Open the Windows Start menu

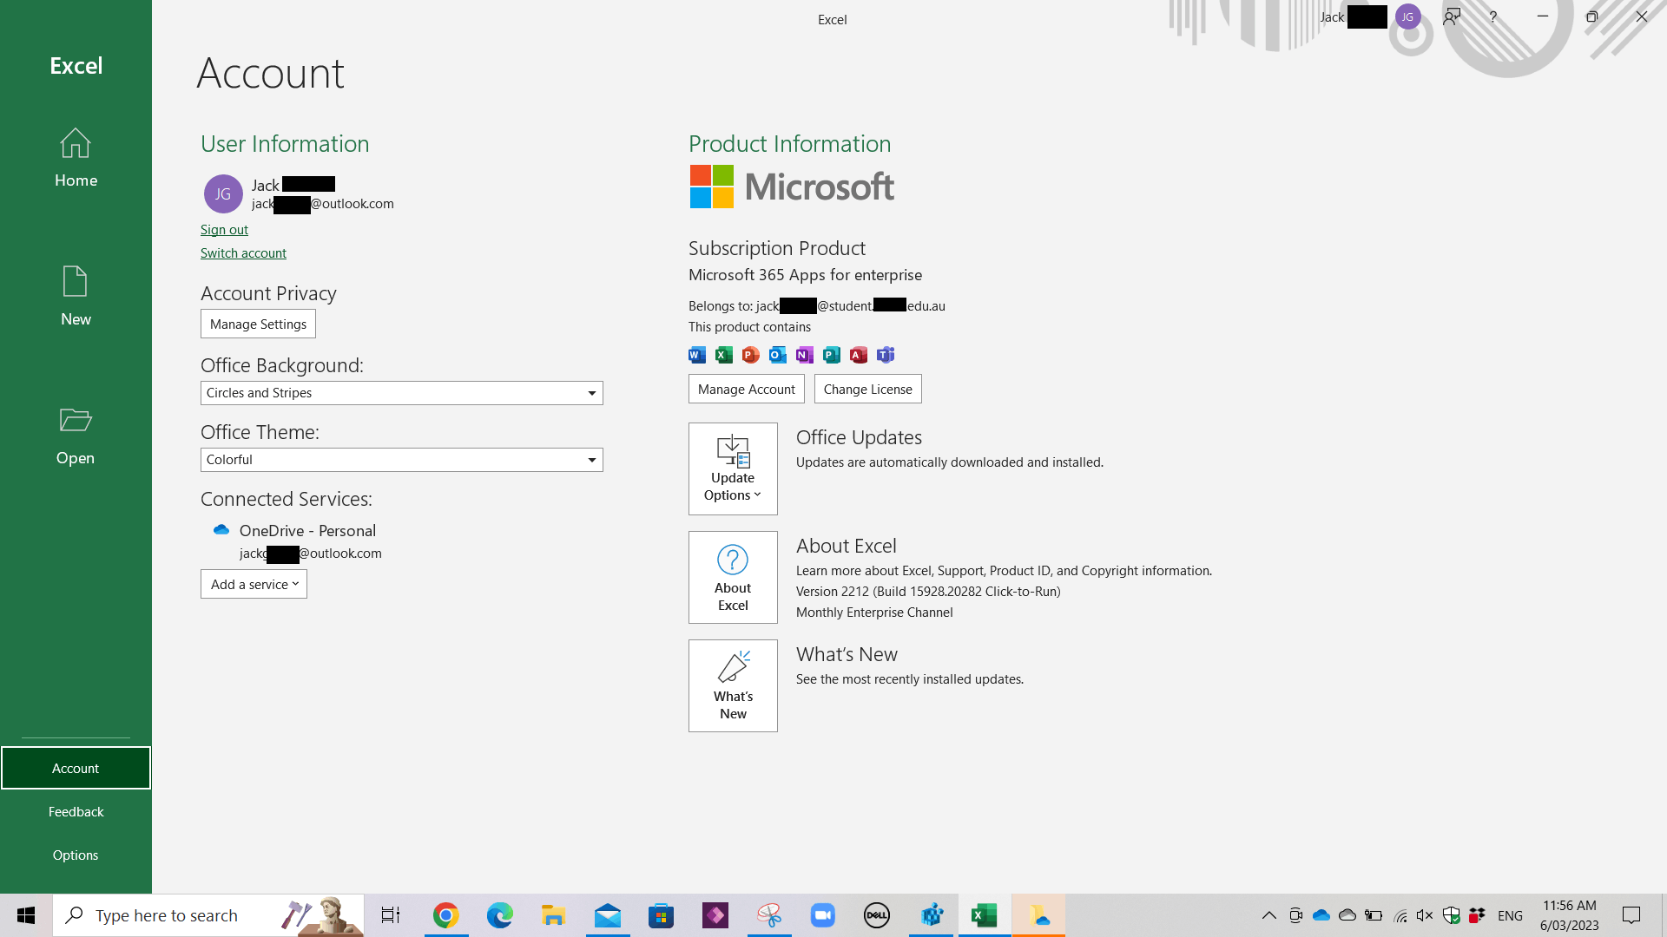point(26,915)
